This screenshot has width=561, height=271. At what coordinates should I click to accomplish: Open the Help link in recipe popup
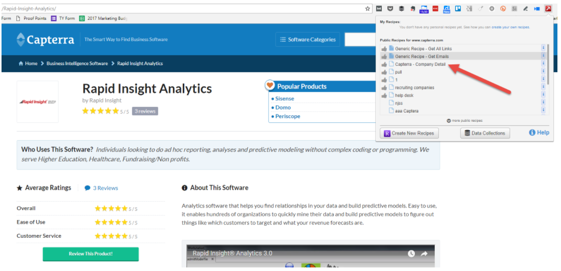[539, 132]
